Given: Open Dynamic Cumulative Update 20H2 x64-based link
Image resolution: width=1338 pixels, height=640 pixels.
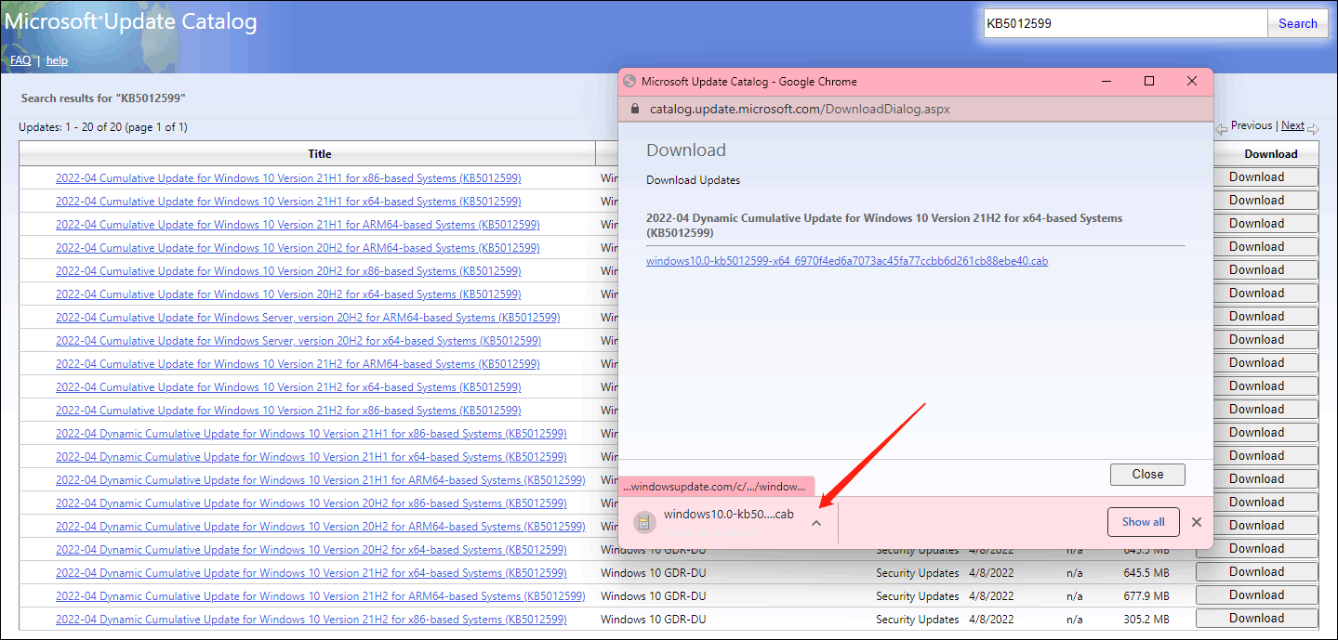Looking at the screenshot, I should tap(311, 550).
